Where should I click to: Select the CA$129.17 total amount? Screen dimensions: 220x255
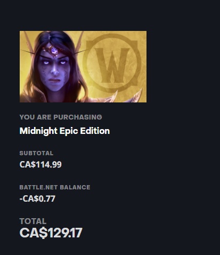pos(51,233)
